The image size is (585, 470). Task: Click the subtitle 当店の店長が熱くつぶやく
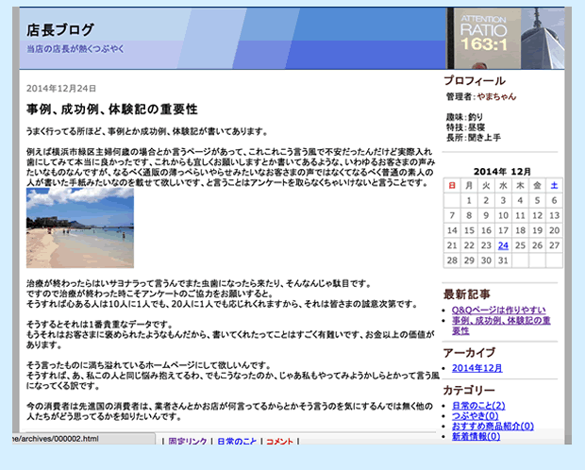coord(75,49)
